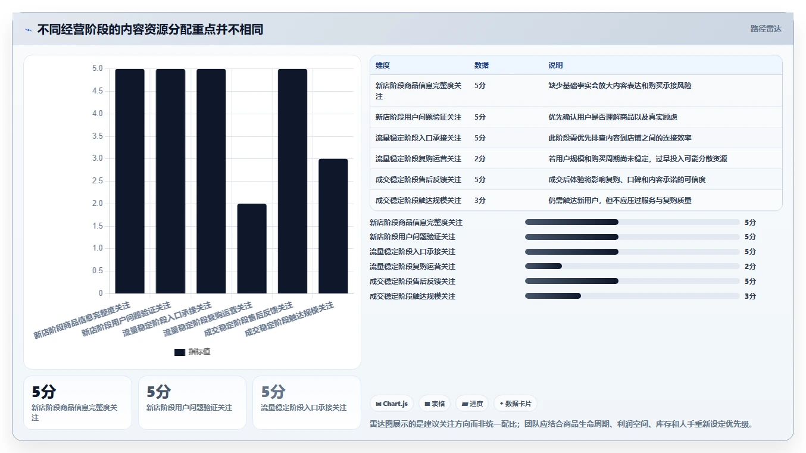
Task: Click the chart bar for 成交稳定阶段售后反馈关注
Action: tap(292, 181)
